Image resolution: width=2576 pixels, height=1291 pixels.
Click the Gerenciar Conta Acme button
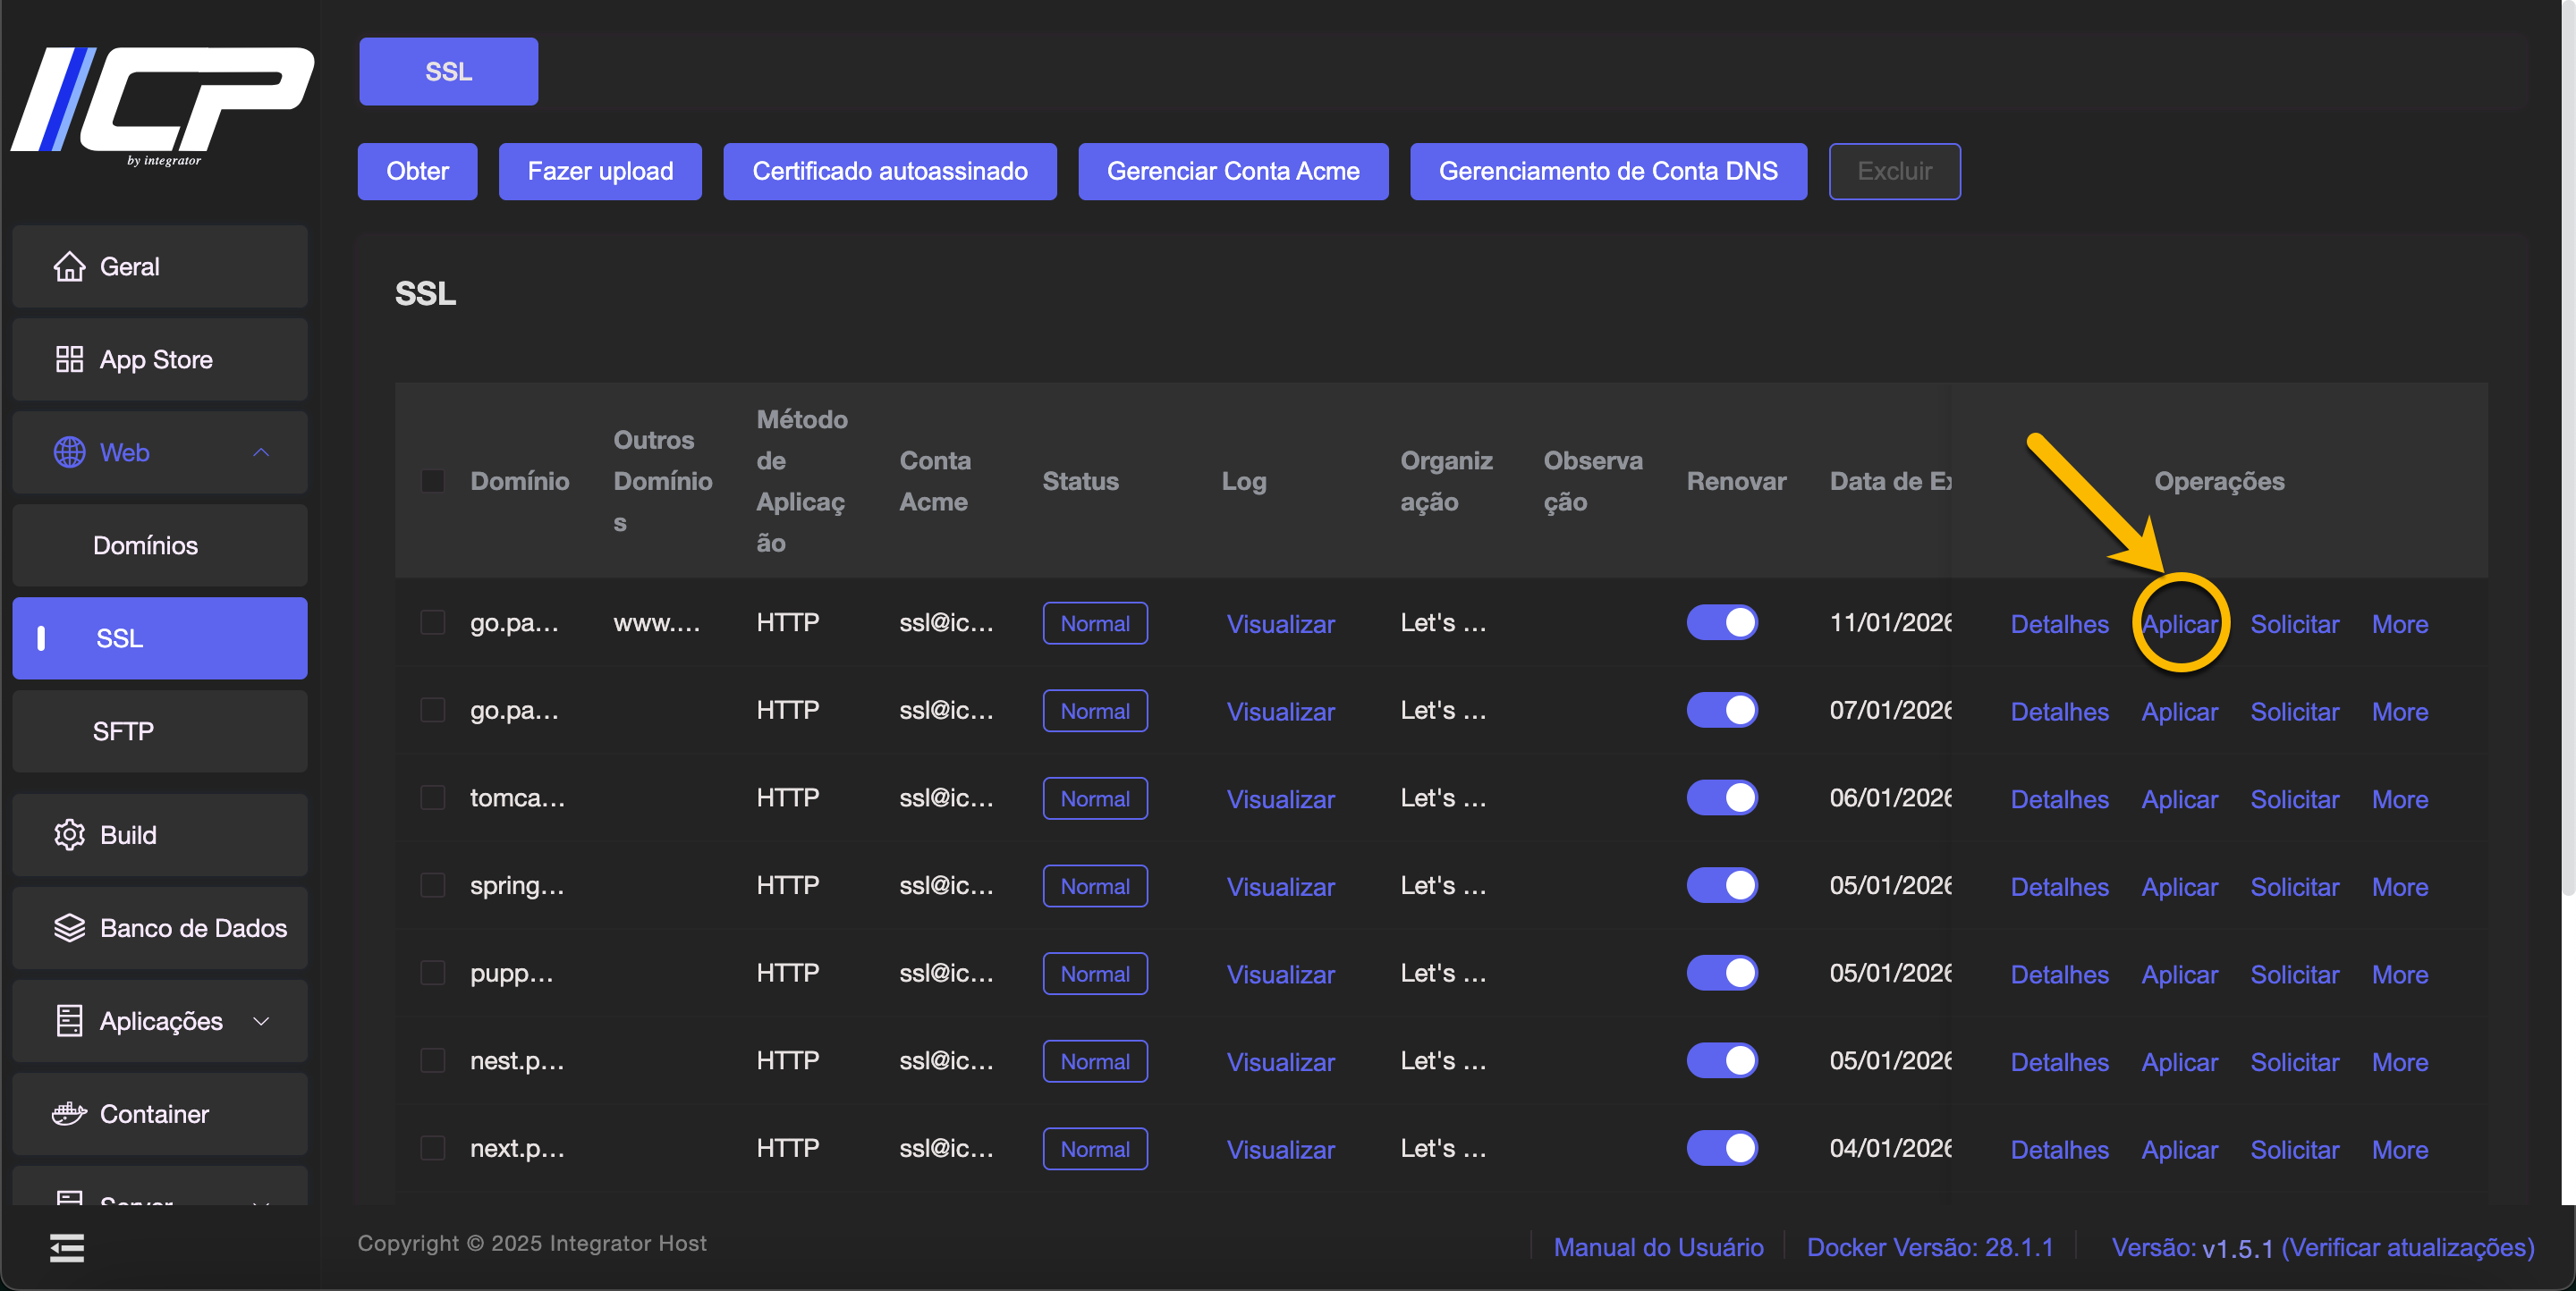point(1232,171)
